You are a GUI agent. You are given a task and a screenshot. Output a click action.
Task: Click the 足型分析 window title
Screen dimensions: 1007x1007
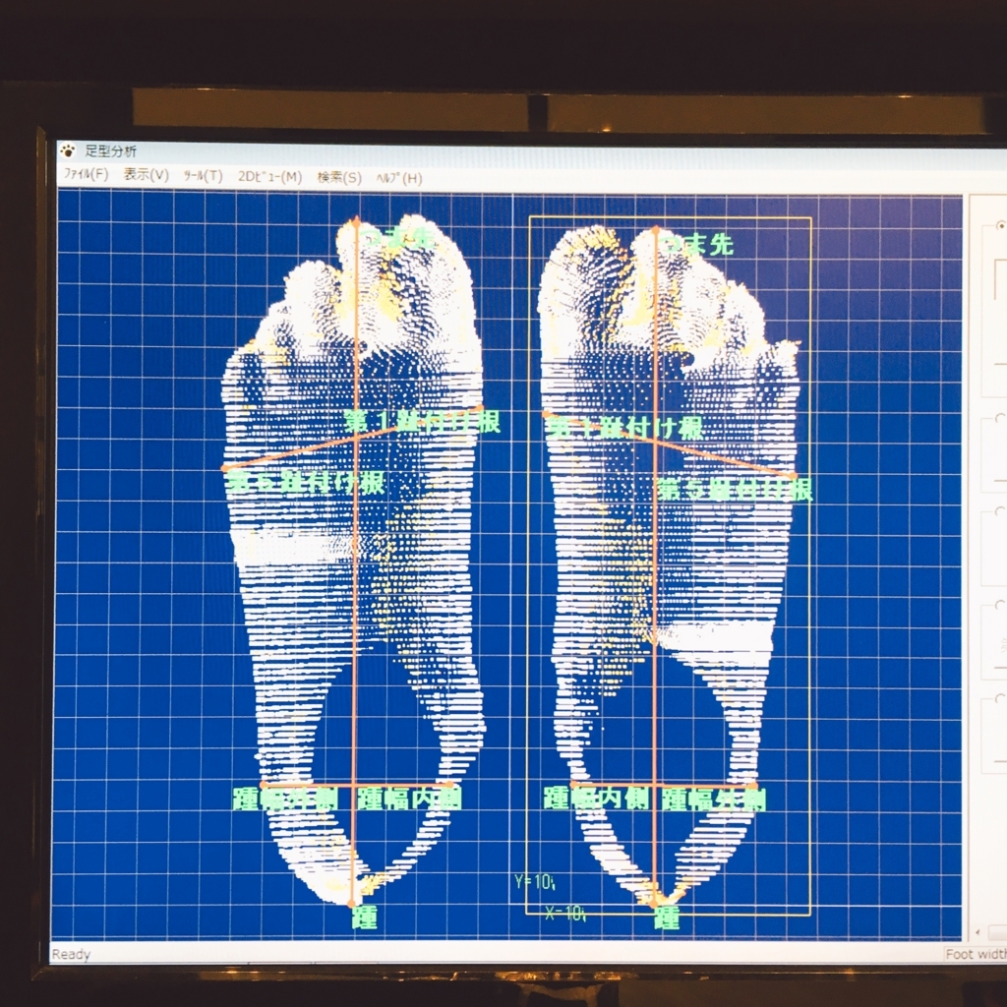point(110,151)
